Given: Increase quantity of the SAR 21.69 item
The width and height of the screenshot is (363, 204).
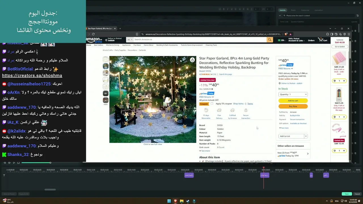Looking at the screenshot, I should click(344, 81).
